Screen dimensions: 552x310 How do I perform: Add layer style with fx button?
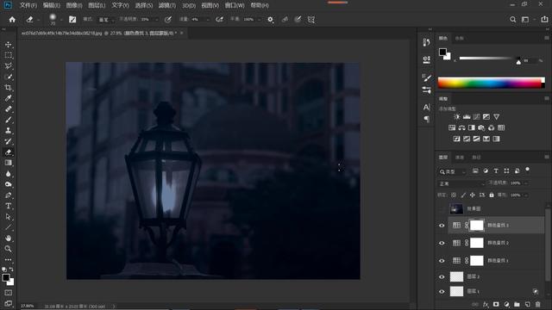click(x=486, y=304)
